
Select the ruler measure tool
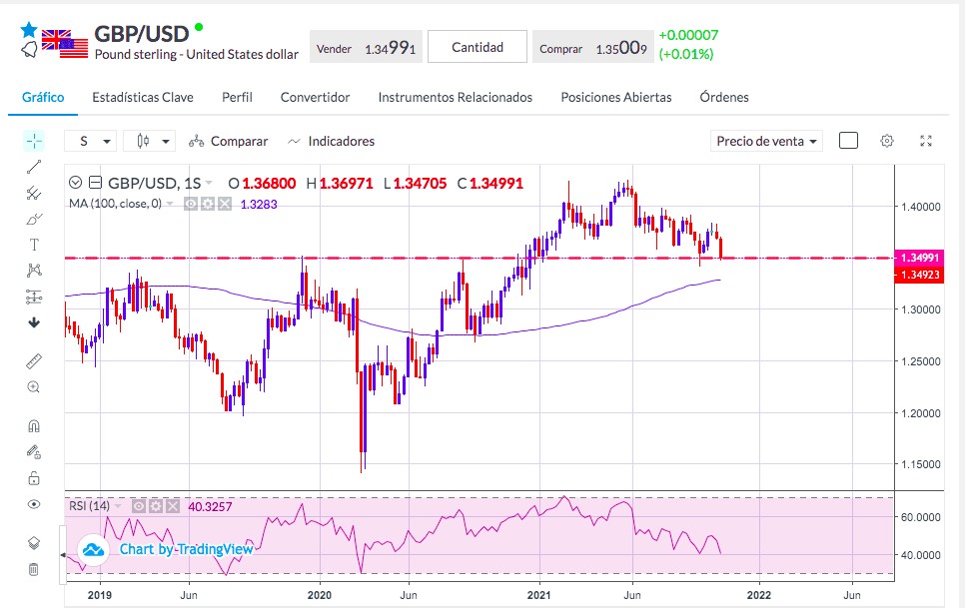(34, 360)
